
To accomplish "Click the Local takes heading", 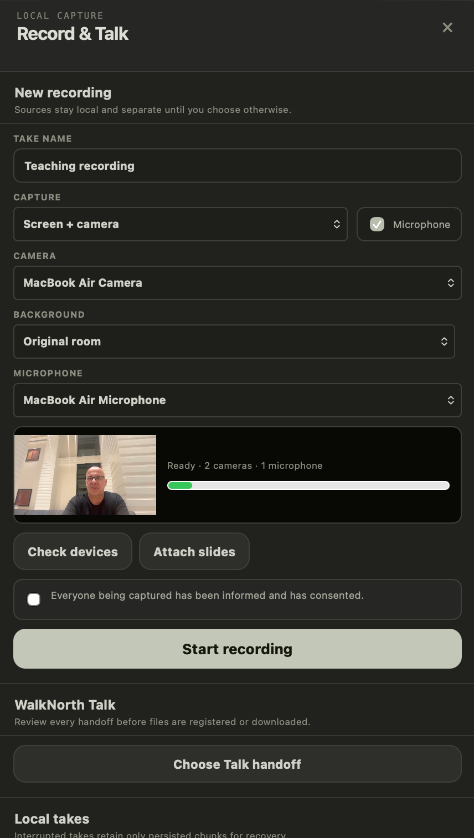I will (x=52, y=819).
